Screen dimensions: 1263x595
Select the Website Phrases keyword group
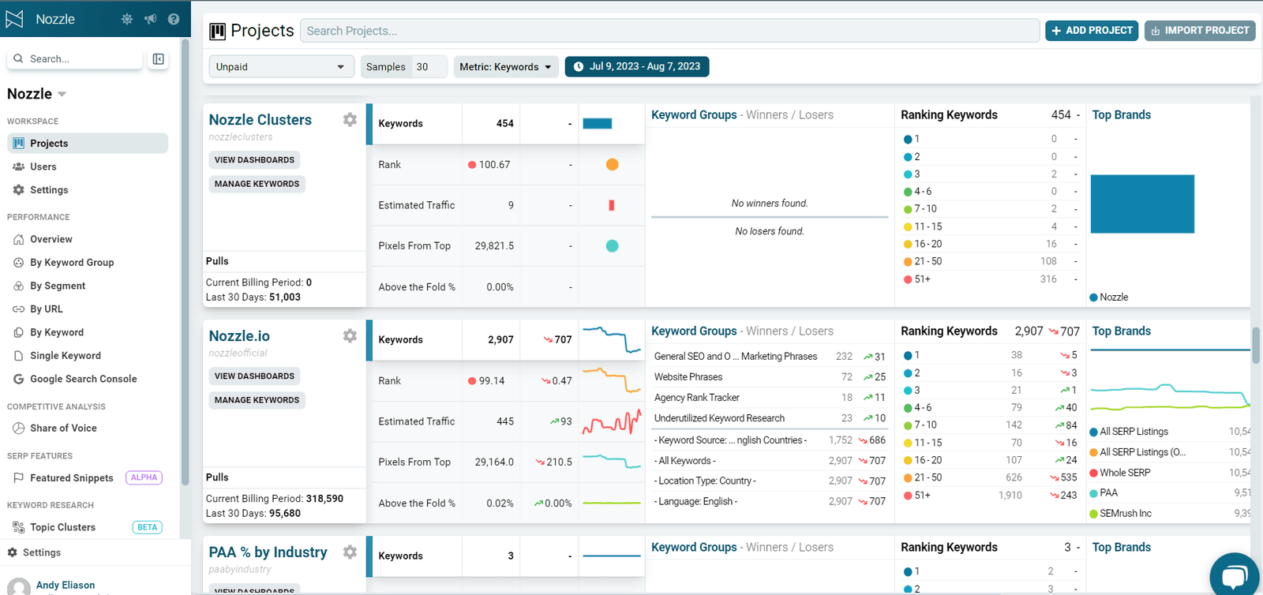coord(688,377)
